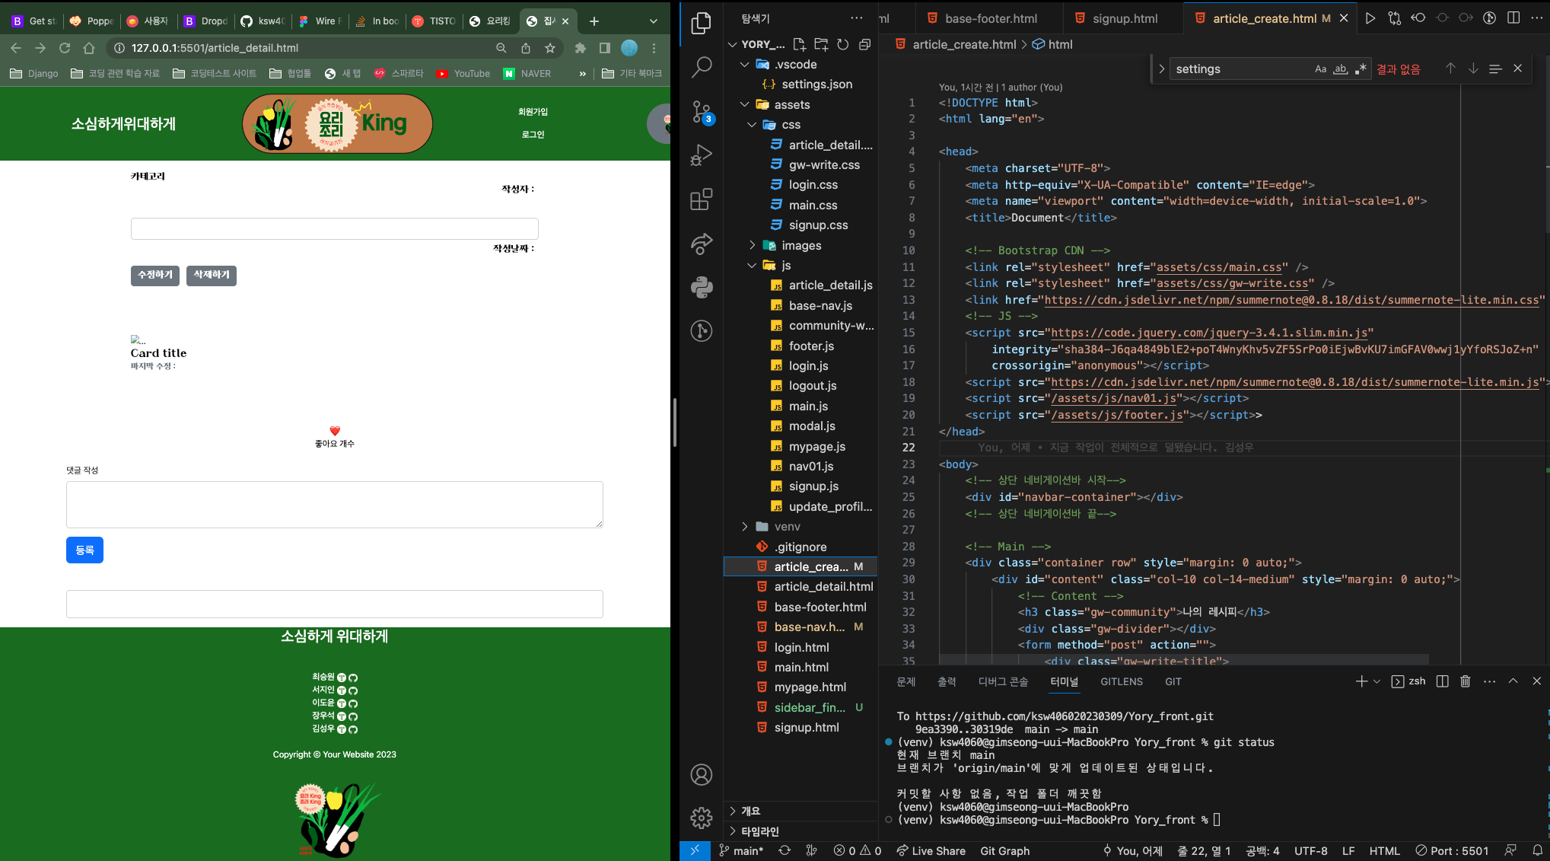Toggle Replace row in find widget
Image resolution: width=1550 pixels, height=861 pixels.
coord(1161,69)
